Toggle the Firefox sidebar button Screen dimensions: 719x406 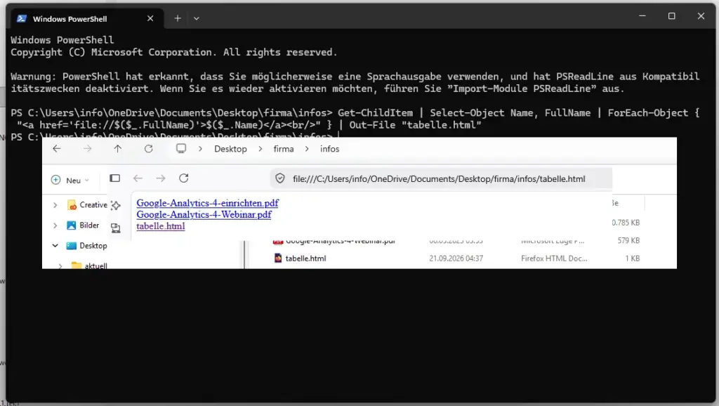click(x=114, y=178)
